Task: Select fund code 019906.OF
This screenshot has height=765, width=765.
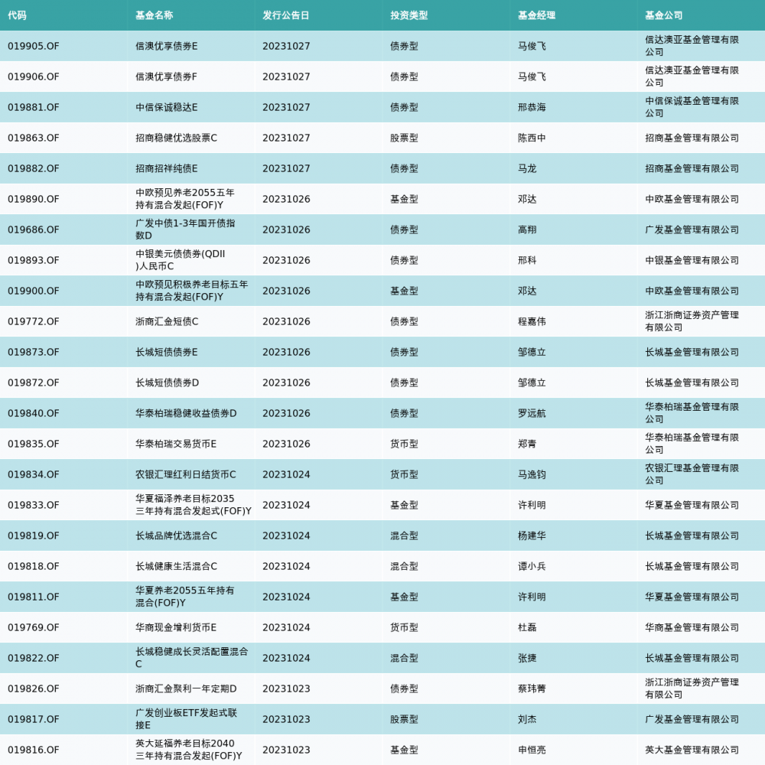Action: (x=33, y=76)
